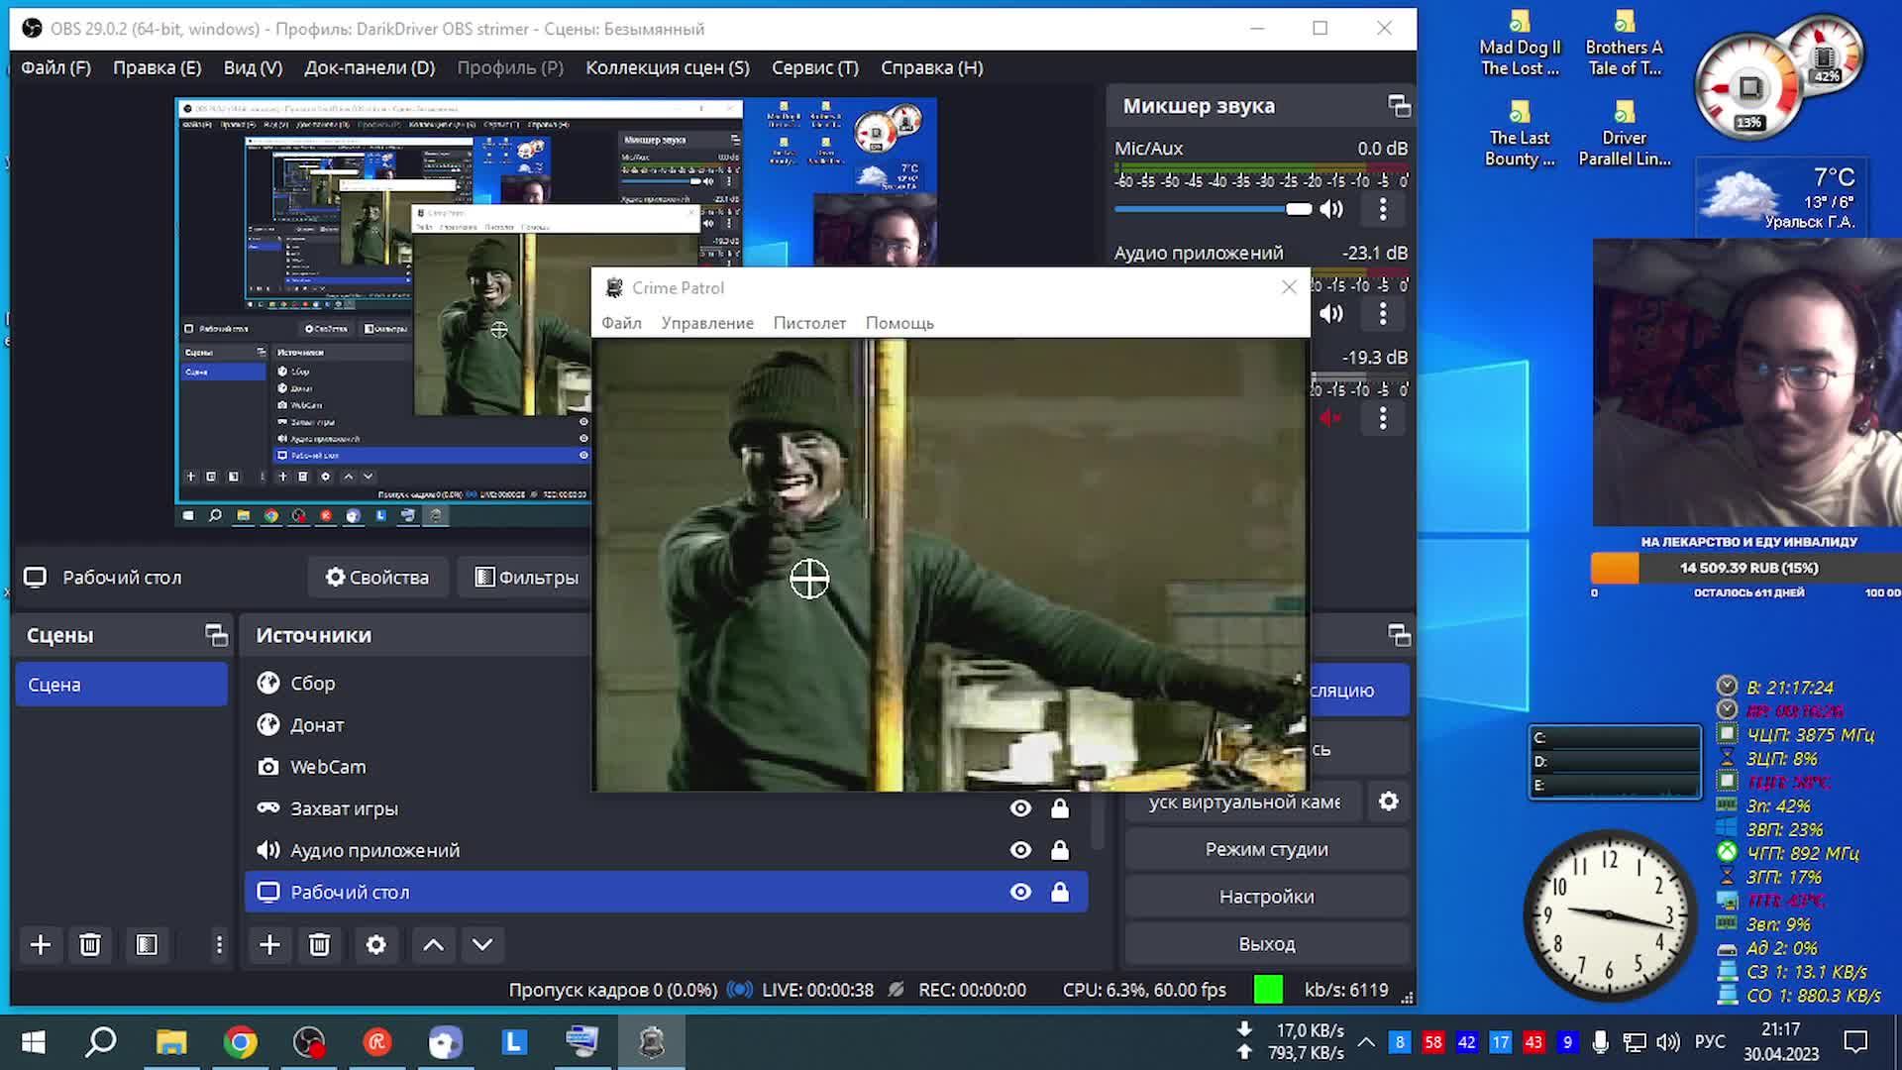Open virtual camera settings gear
1902x1070 pixels.
tap(1389, 802)
